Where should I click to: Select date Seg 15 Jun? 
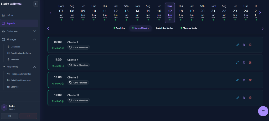coord(148,13)
